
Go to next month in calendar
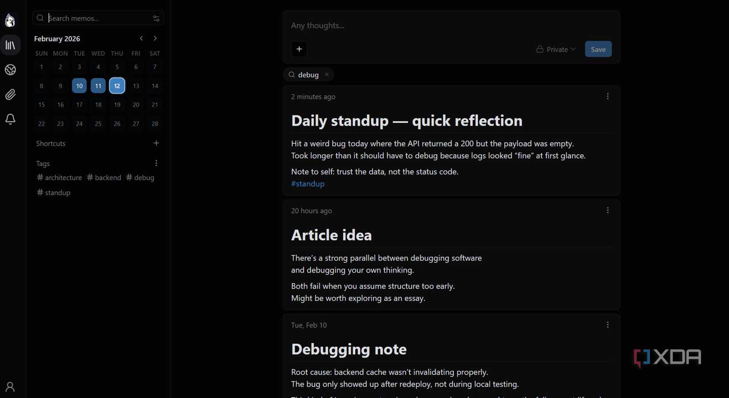tap(155, 38)
